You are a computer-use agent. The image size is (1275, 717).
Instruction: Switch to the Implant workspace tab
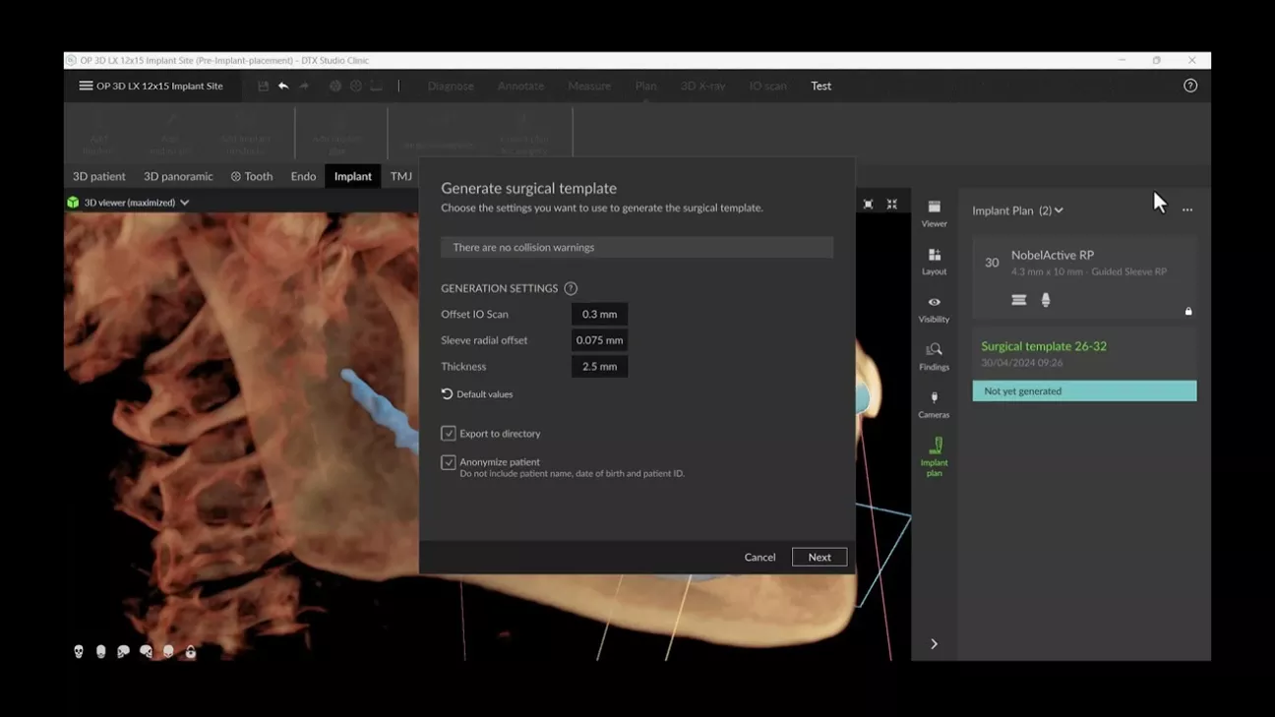[352, 176]
